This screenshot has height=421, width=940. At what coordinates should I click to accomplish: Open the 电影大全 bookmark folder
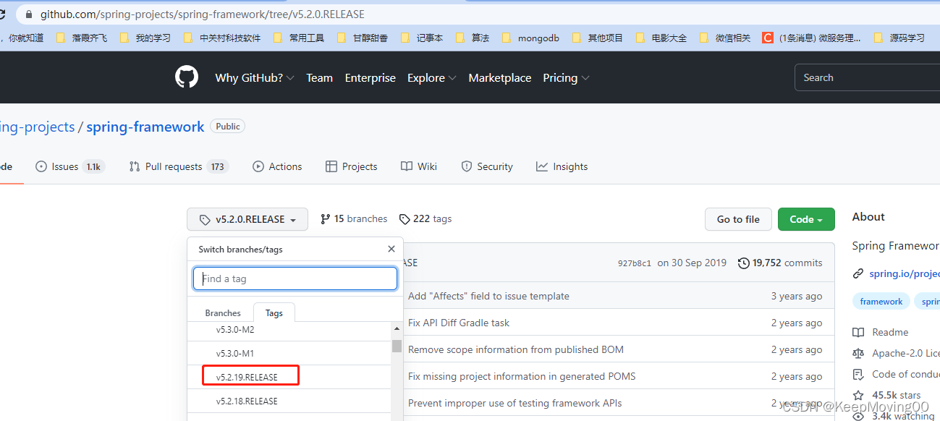(x=661, y=38)
